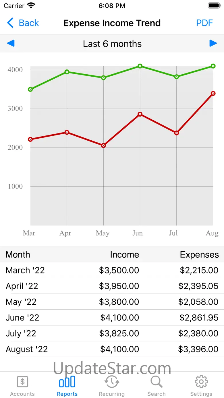The height and width of the screenshot is (398, 224).
Task: Tap the Last 6 months period label
Action: click(x=112, y=44)
